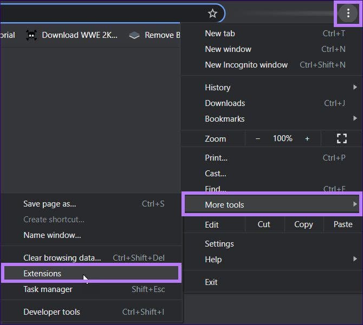This screenshot has width=363, height=325.
Task: Choose Save page as... in submenu
Action: click(x=92, y=204)
